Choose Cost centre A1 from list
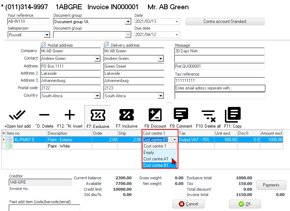 [156, 159]
